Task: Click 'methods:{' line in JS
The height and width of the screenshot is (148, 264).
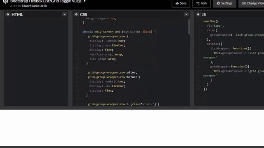Action: (x=214, y=44)
